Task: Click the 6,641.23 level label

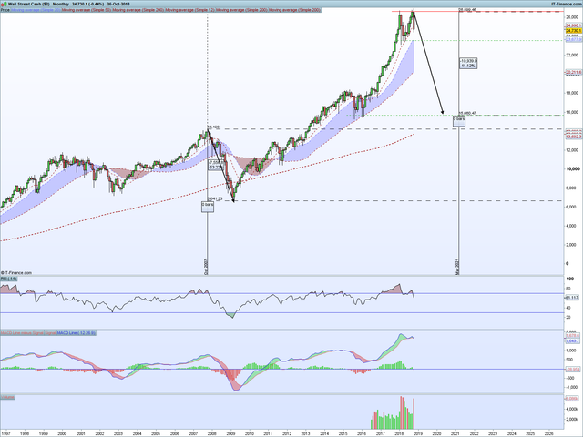Action: click(215, 198)
